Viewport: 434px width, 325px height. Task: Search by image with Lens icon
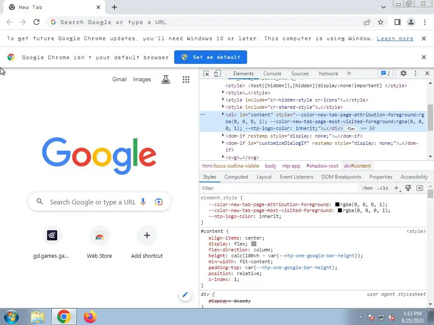coord(159,202)
